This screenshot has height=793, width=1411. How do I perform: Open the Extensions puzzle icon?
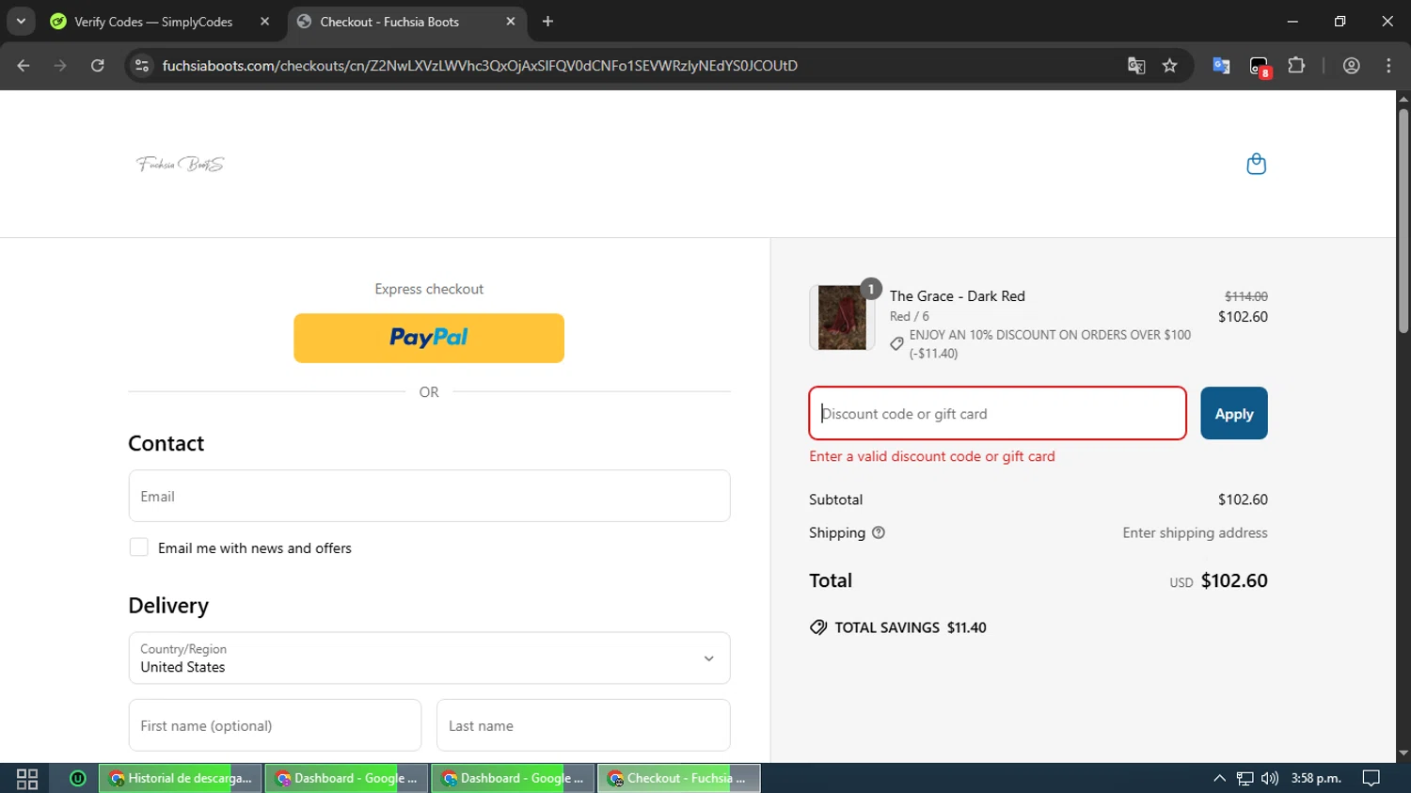(1296, 65)
